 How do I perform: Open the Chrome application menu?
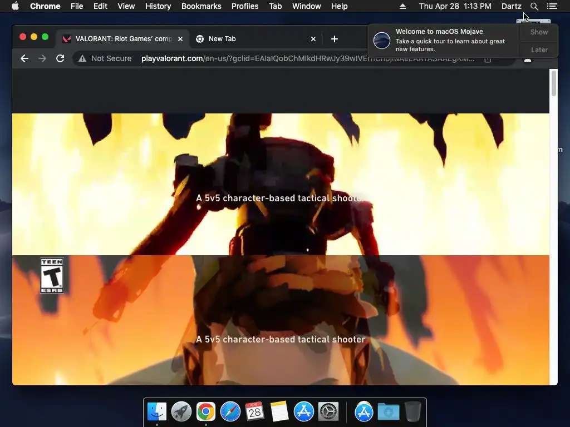tap(45, 6)
